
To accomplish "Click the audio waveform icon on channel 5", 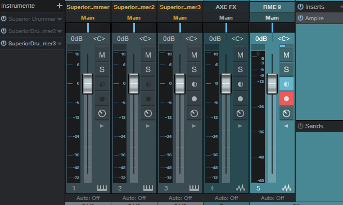I will pos(287,188).
